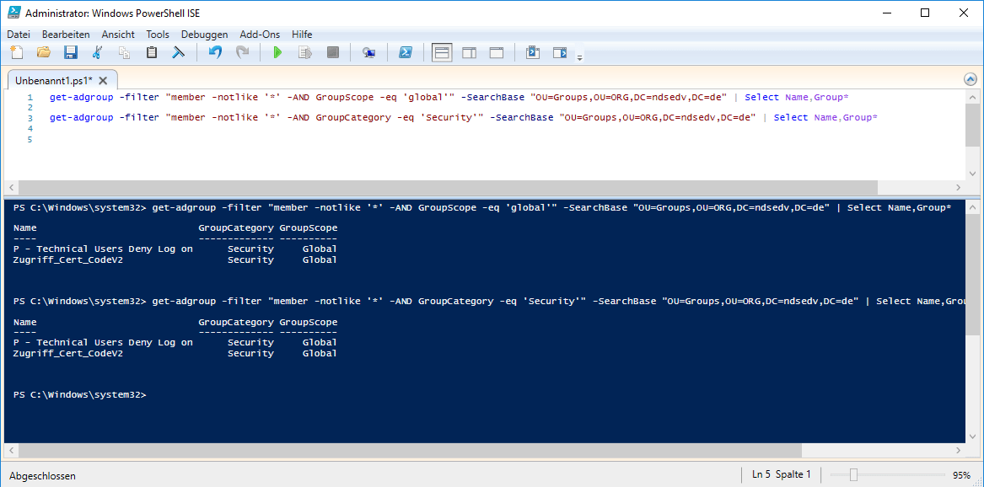Start a new remote PowerShell tab

click(x=368, y=52)
